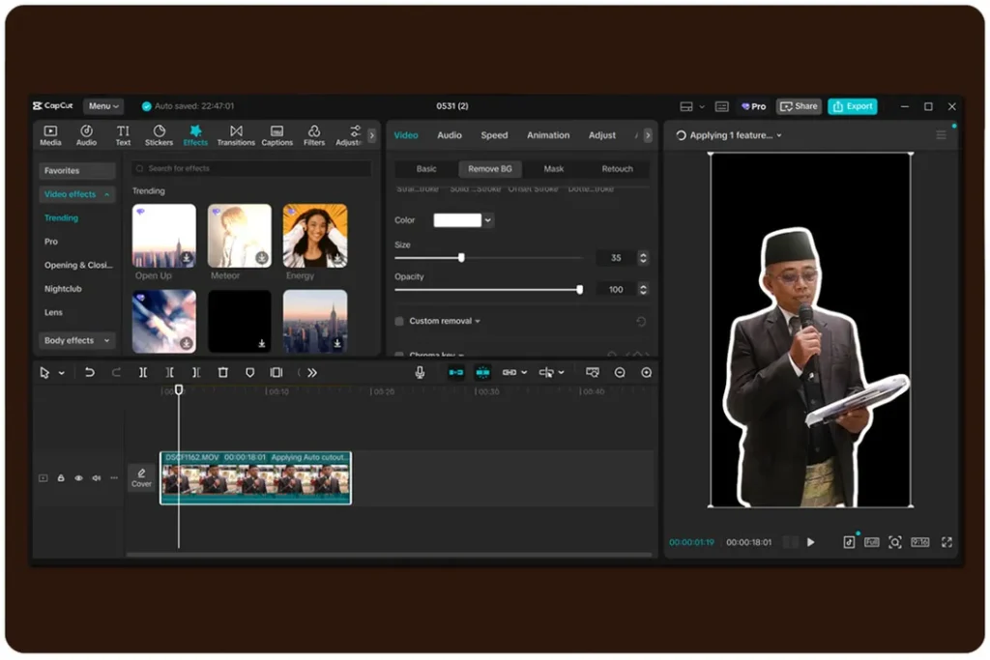Select the DSCF1162.MOV clip on timeline
Image resolution: width=990 pixels, height=660 pixels.
255,477
